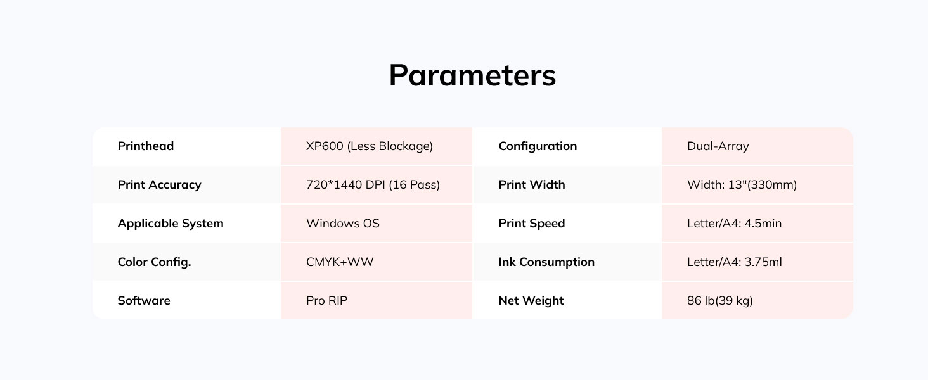Click the Parameters heading

coord(472,75)
